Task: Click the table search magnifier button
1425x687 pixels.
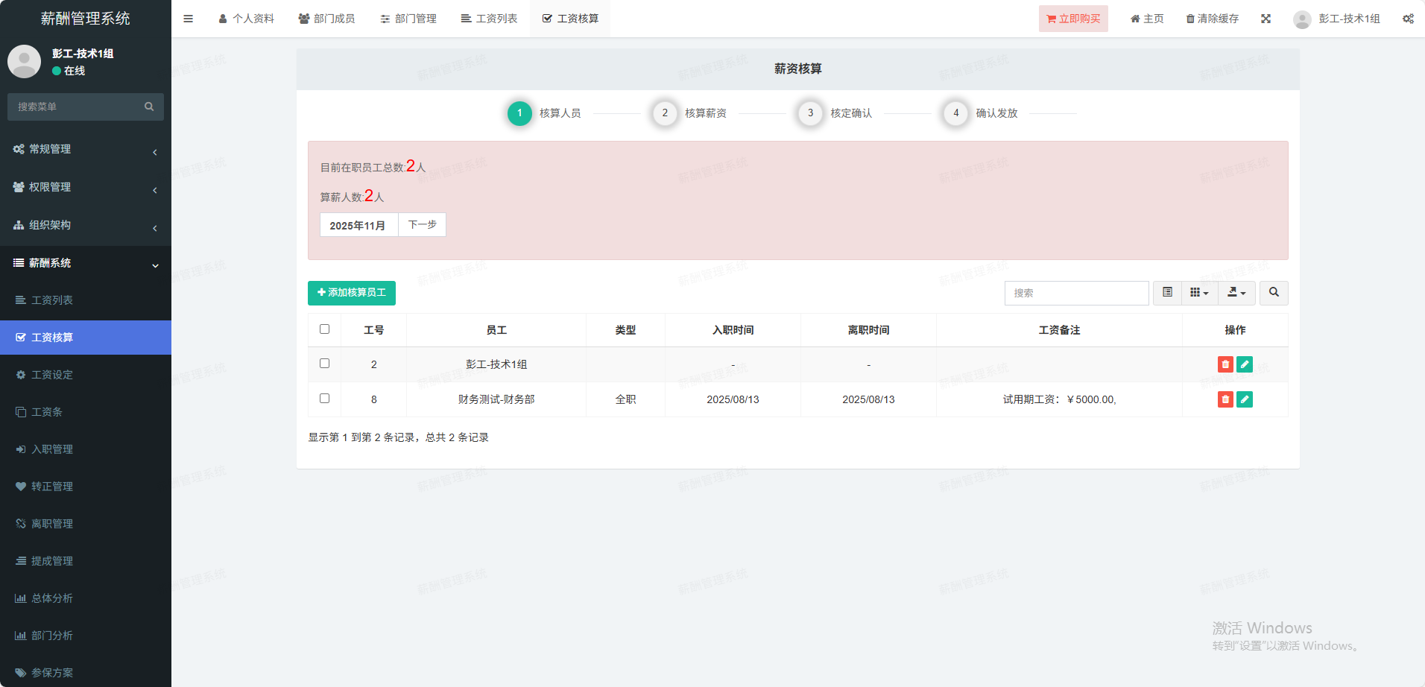Action: [1274, 293]
